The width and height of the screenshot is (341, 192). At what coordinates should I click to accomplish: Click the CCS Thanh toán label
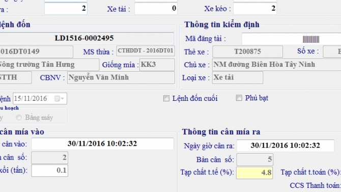(x=315, y=185)
